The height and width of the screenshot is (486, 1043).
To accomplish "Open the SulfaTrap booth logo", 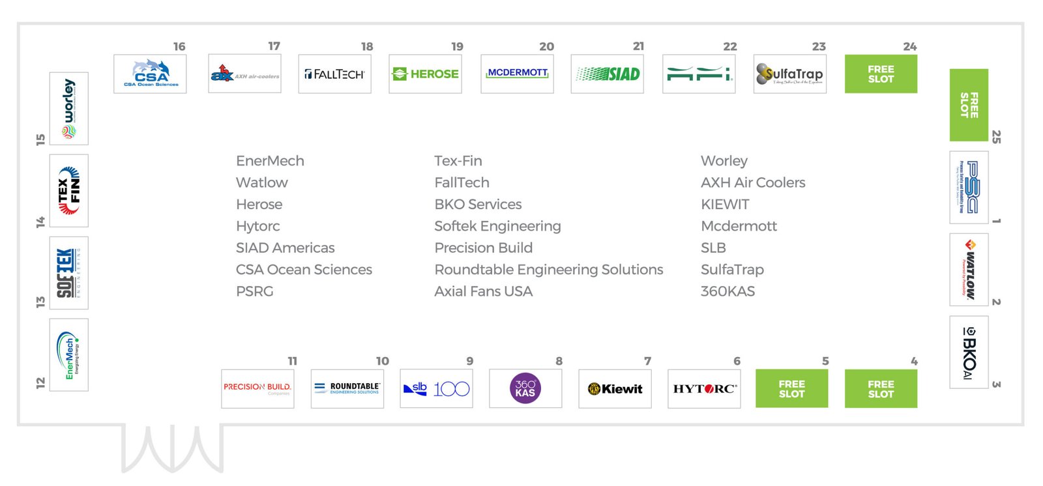I will pyautogui.click(x=789, y=74).
